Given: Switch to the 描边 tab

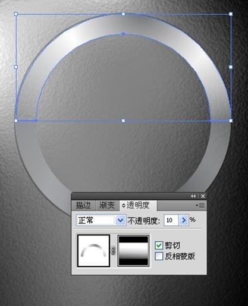Looking at the screenshot, I should pos(83,205).
